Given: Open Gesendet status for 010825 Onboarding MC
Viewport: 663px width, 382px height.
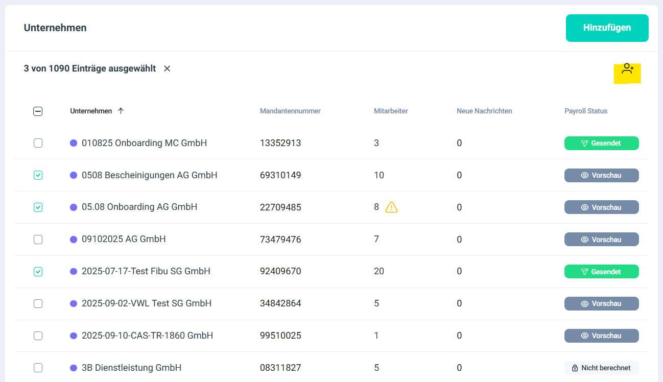Looking at the screenshot, I should tap(601, 144).
